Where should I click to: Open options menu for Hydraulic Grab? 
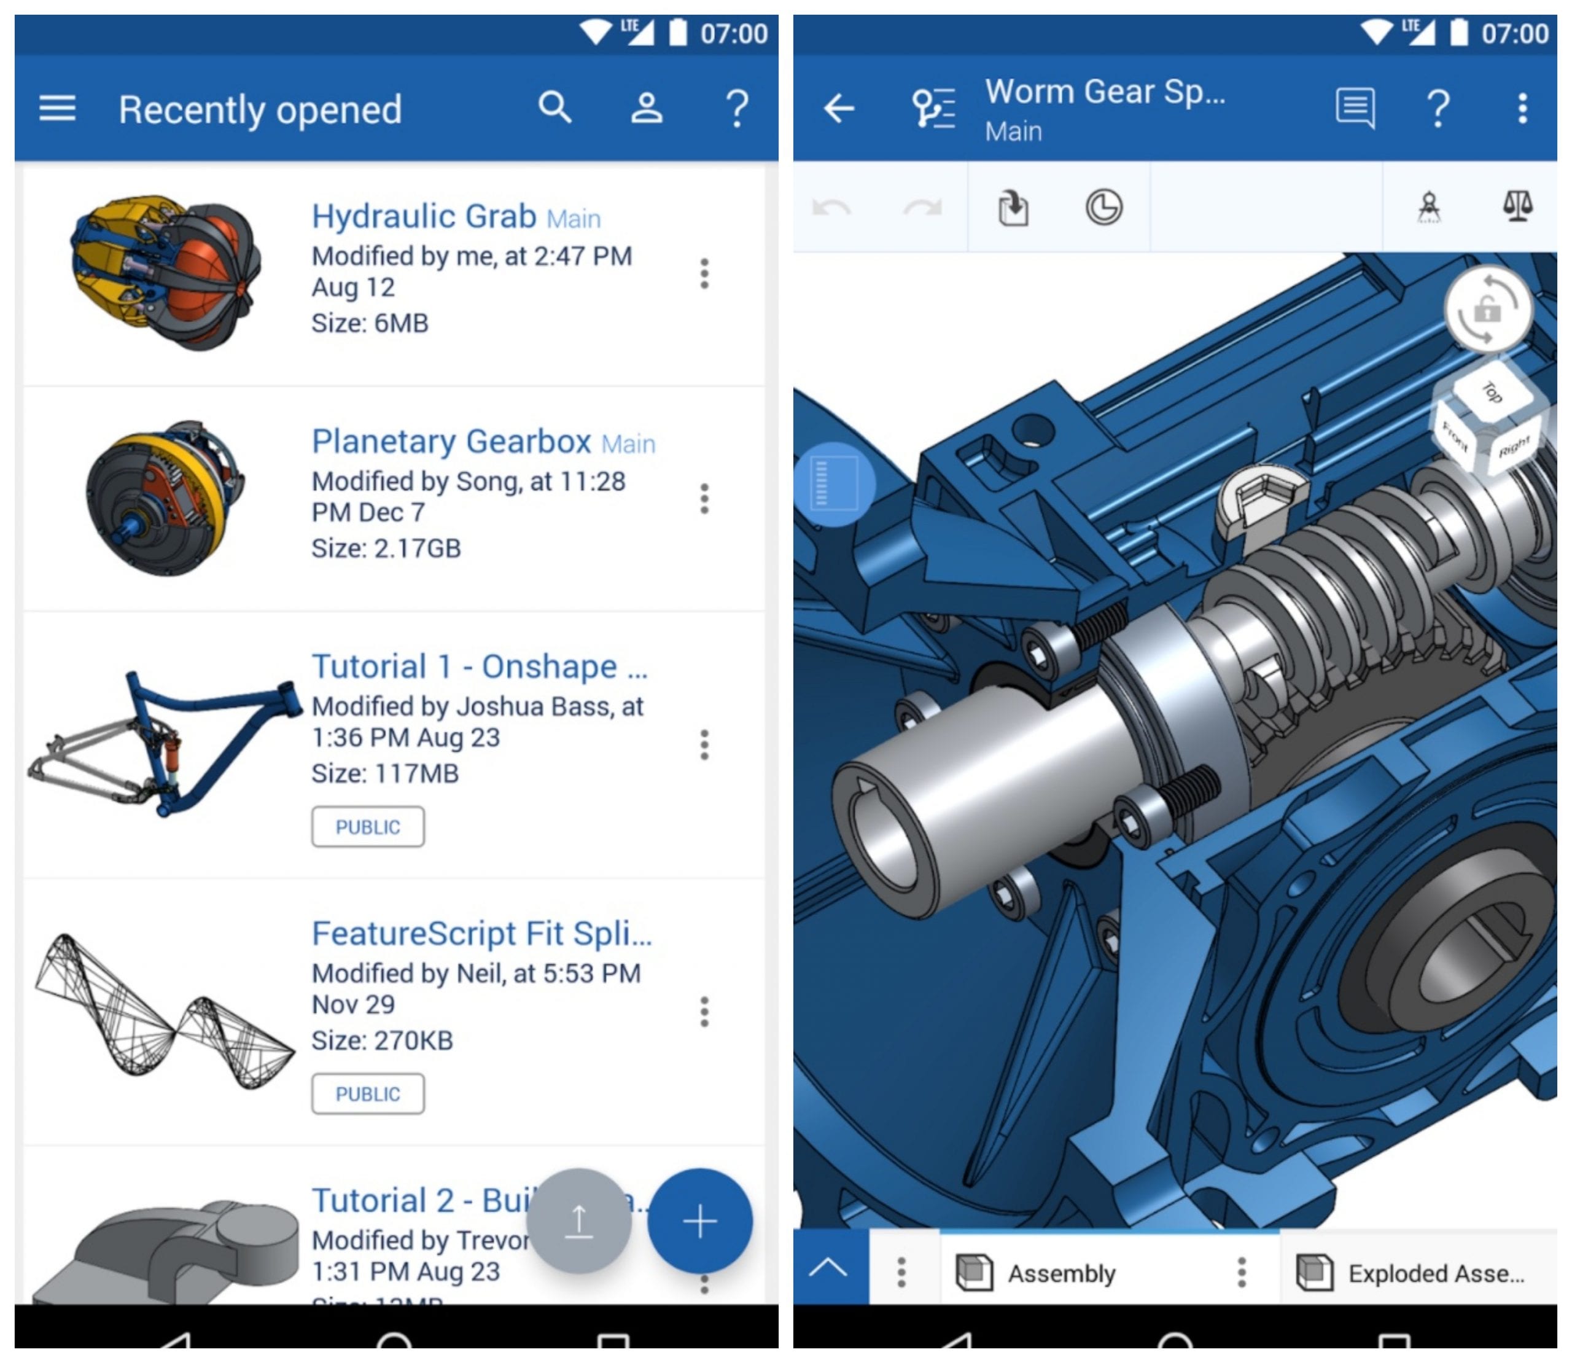pos(704,273)
